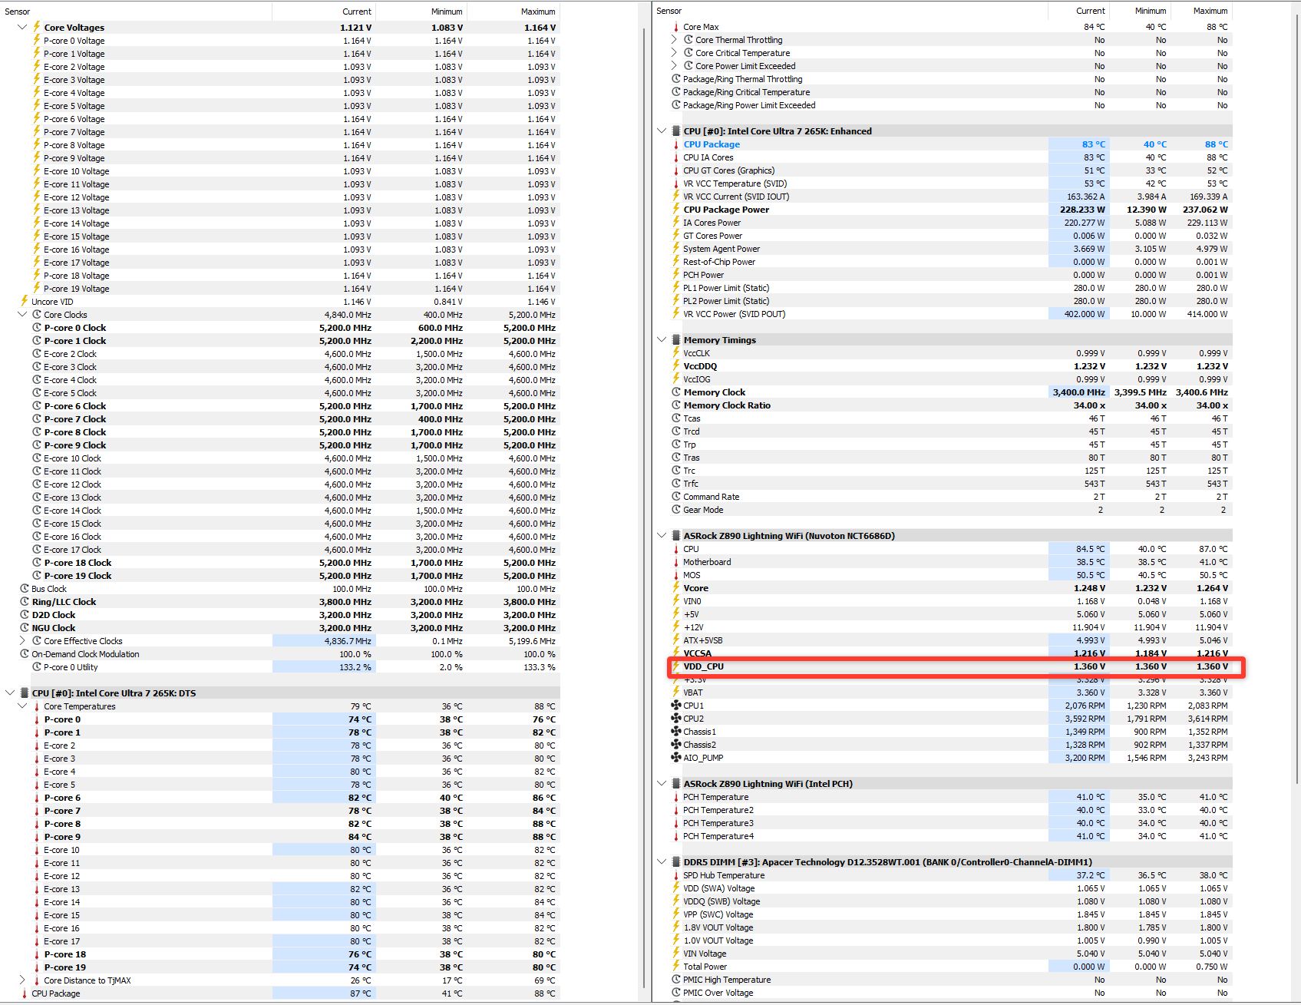
Task: Expand the Core Thermal Throttling node
Action: 674,39
